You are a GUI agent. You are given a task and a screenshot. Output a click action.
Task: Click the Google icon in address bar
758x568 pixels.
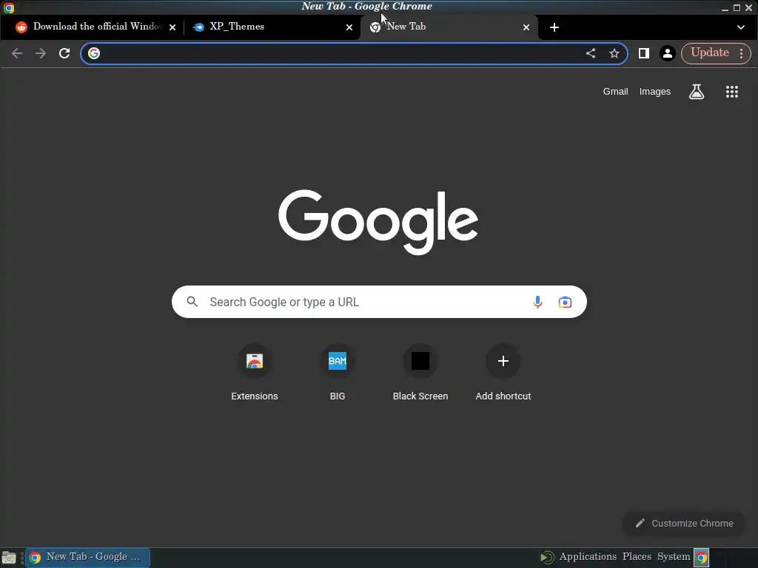94,53
